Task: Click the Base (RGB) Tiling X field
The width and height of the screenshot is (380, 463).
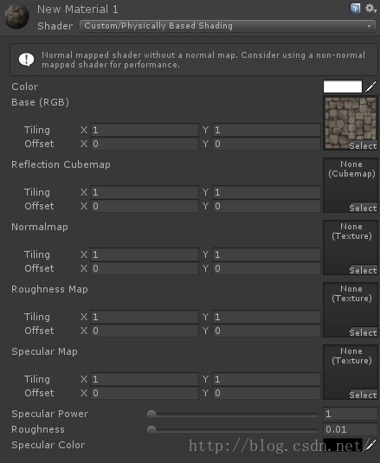Action: click(x=145, y=130)
